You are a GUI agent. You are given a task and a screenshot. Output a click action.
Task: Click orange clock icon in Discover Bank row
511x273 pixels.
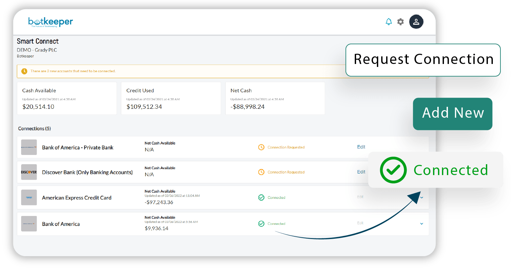click(261, 172)
